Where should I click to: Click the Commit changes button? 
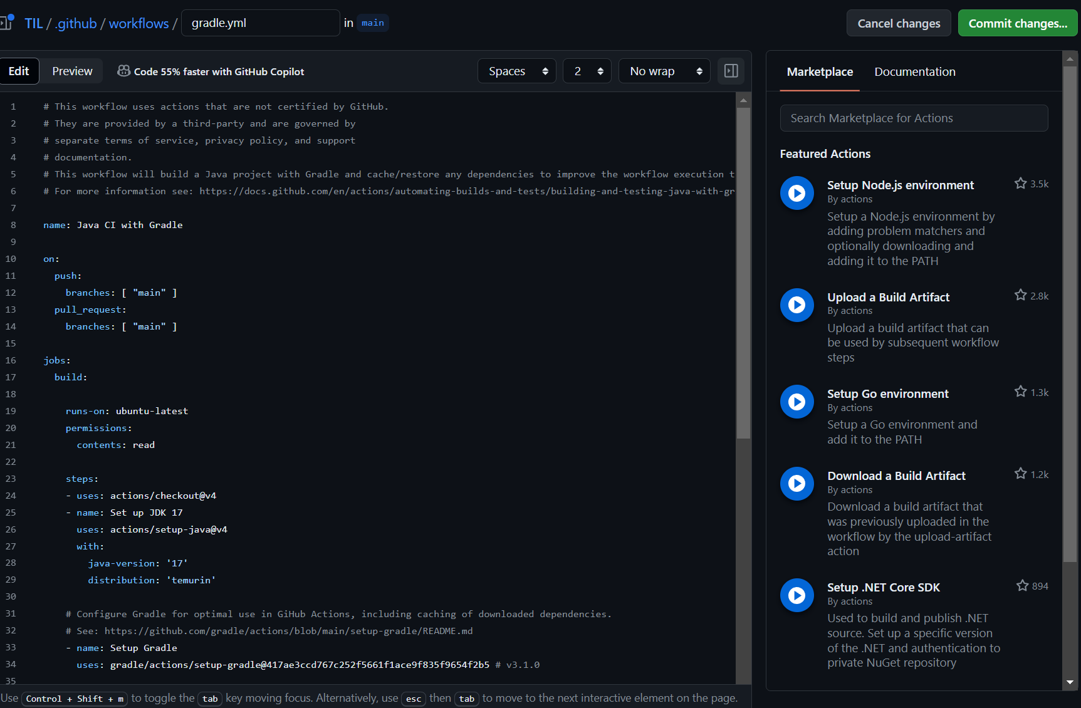click(x=1018, y=23)
